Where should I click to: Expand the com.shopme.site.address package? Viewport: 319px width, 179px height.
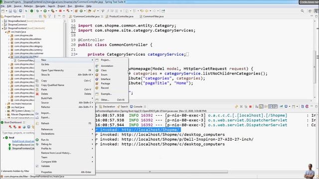[x=9, y=39]
